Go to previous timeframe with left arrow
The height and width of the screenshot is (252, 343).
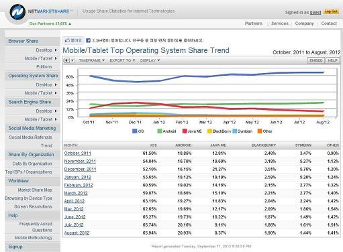pos(66,60)
